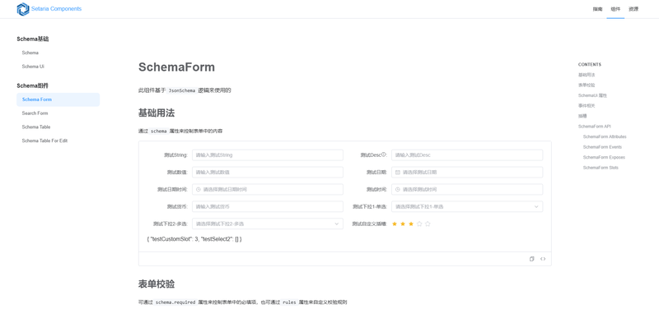
Task: Select the 组件 nav tab
Action: tap(615, 9)
